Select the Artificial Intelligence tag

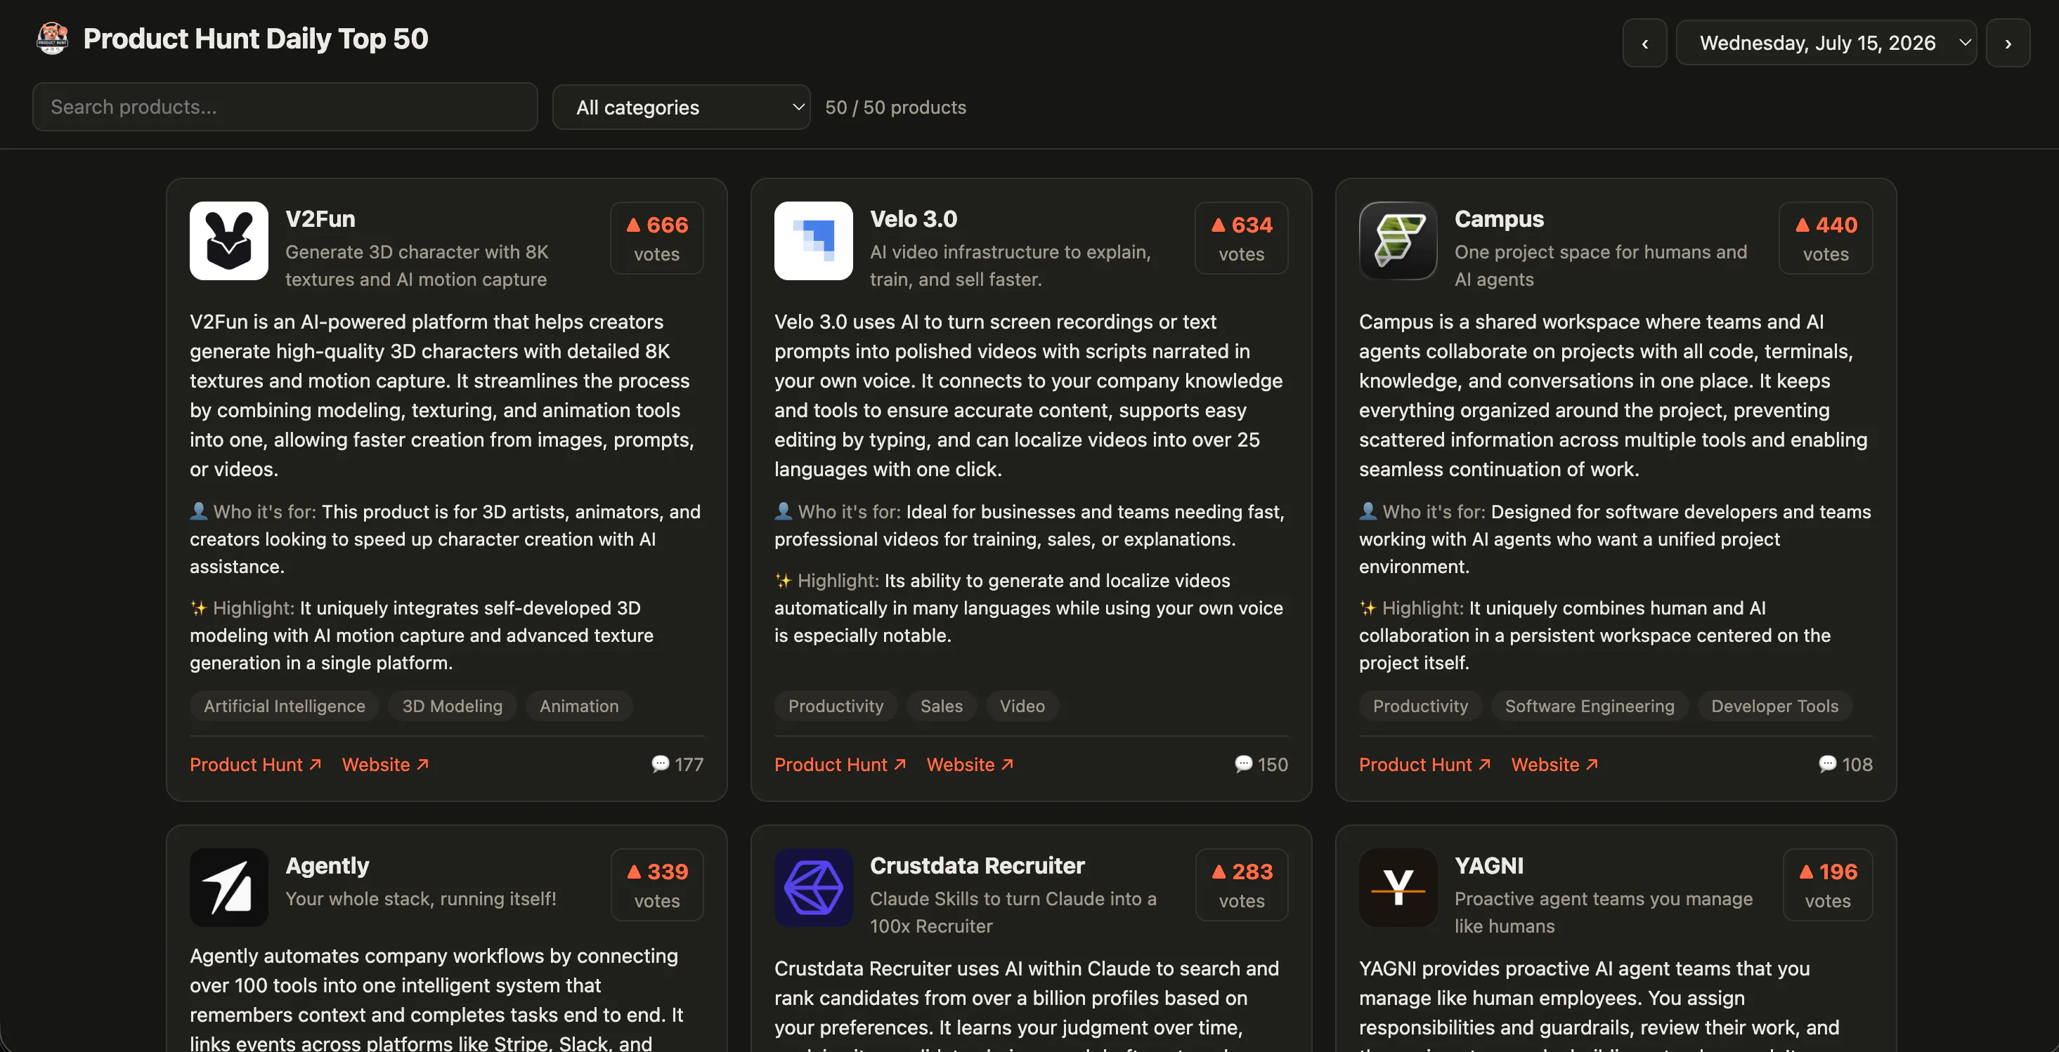click(284, 706)
